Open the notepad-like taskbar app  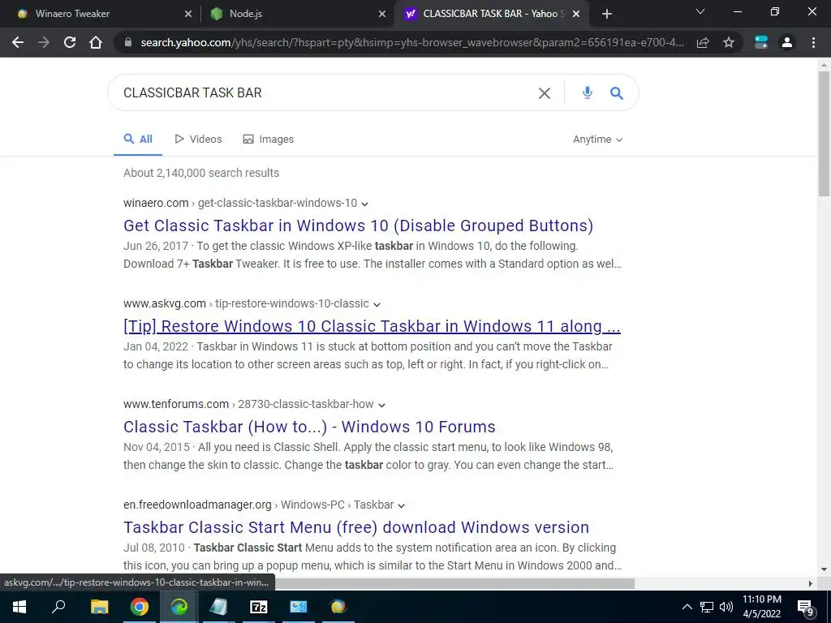pyautogui.click(x=218, y=607)
